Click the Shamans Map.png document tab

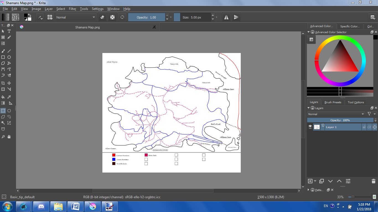[87, 27]
